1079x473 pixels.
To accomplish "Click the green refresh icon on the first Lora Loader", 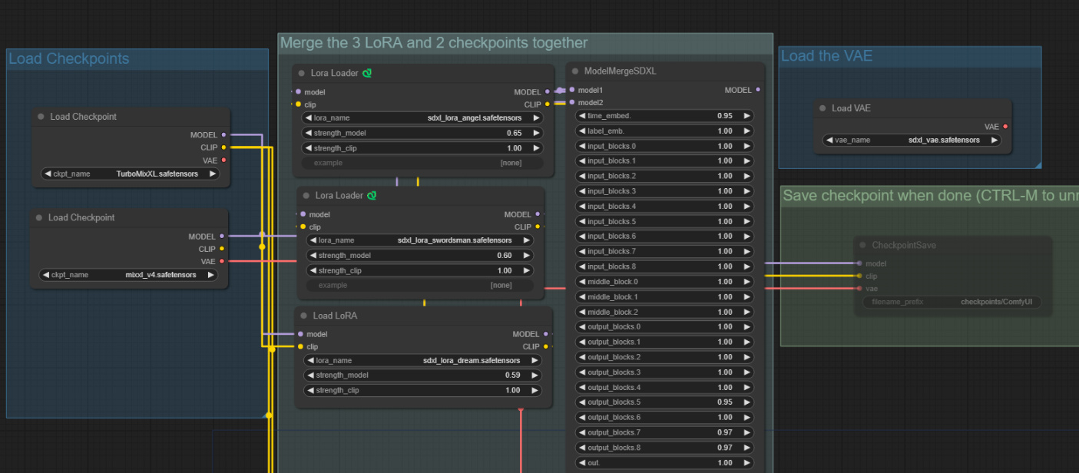I will click(367, 73).
